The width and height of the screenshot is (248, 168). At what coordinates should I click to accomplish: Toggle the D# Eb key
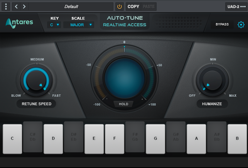[74, 137]
